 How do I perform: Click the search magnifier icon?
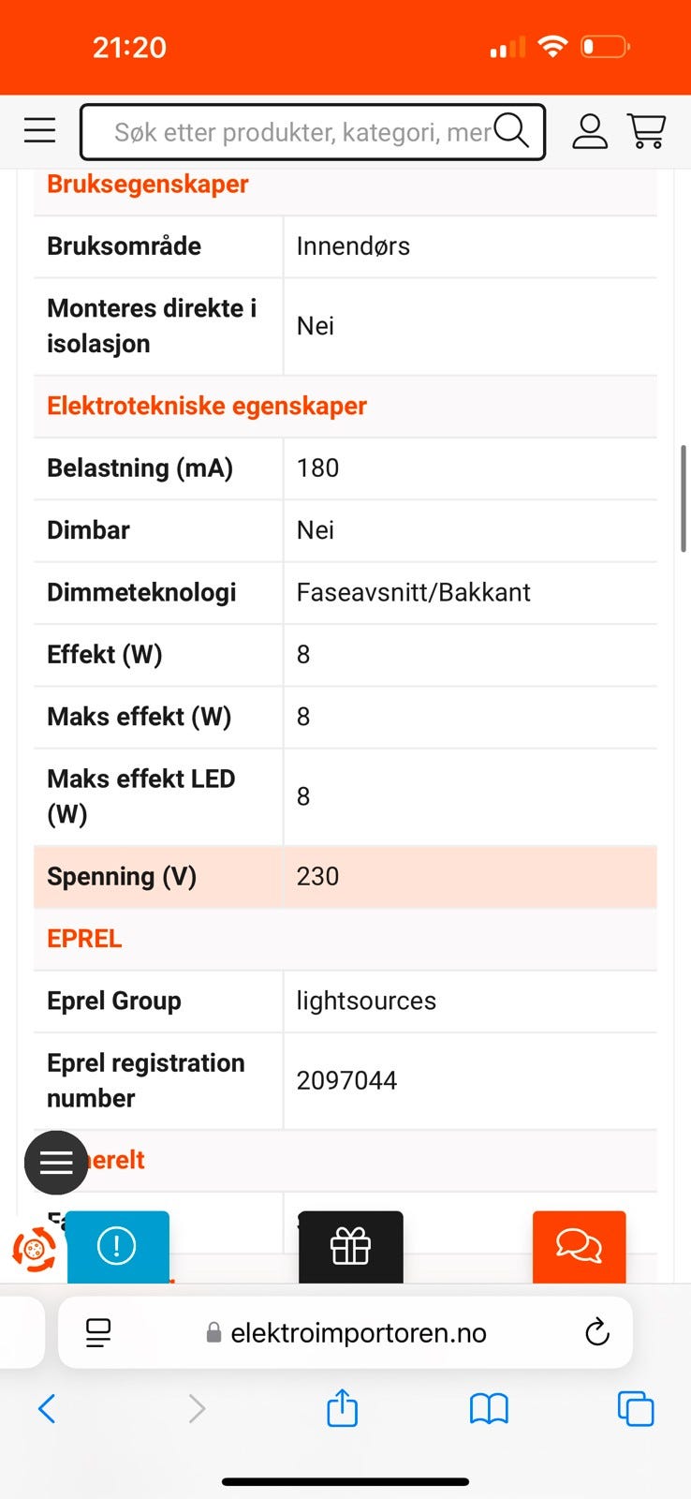click(x=511, y=131)
